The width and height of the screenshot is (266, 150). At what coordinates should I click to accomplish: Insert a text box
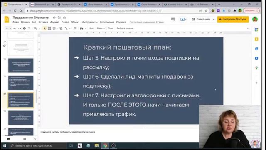point(49,28)
